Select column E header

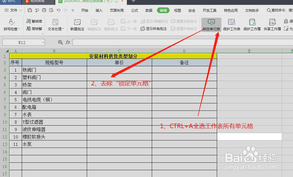tap(249, 51)
